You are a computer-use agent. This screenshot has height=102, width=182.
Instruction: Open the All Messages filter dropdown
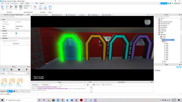[x=36, y=85]
